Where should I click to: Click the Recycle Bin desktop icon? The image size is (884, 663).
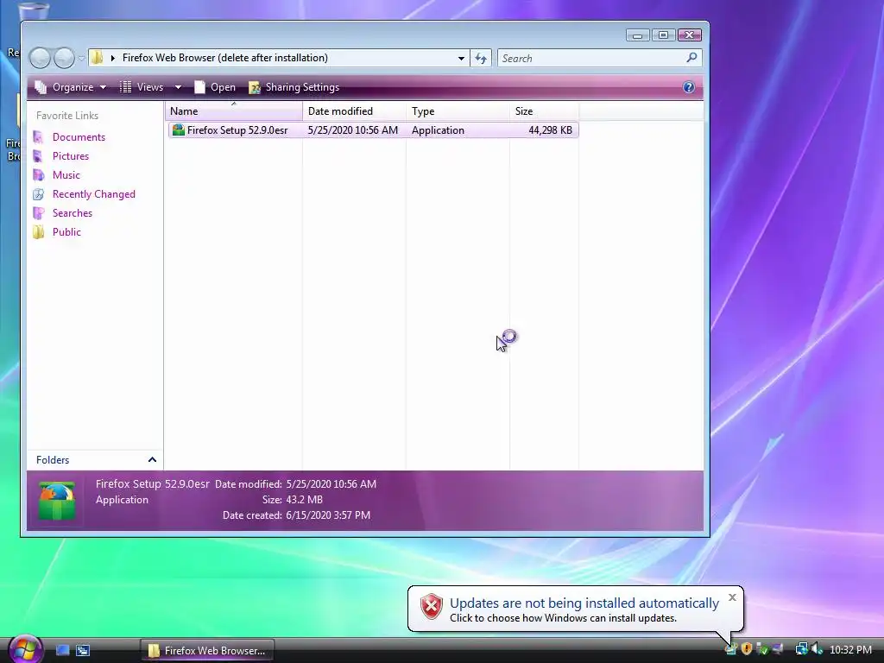pos(33,10)
